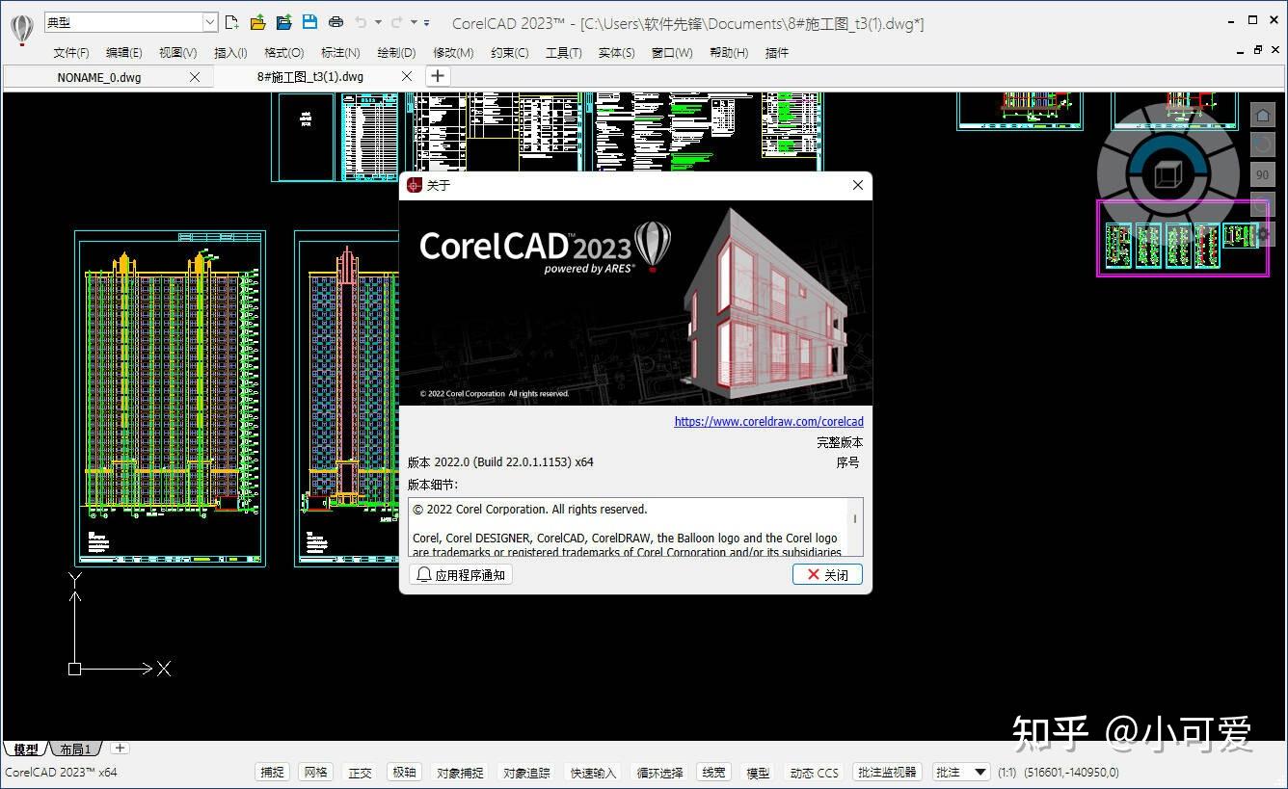Save the current drawing
This screenshot has width=1288, height=789.
[x=310, y=21]
